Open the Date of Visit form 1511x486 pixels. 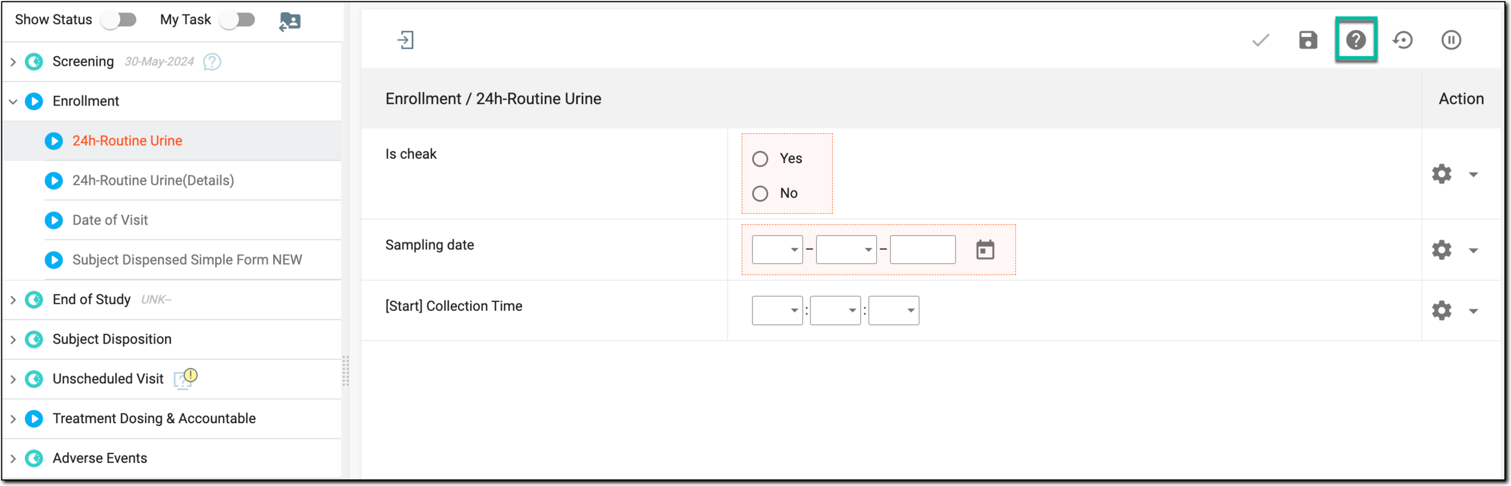(x=110, y=220)
